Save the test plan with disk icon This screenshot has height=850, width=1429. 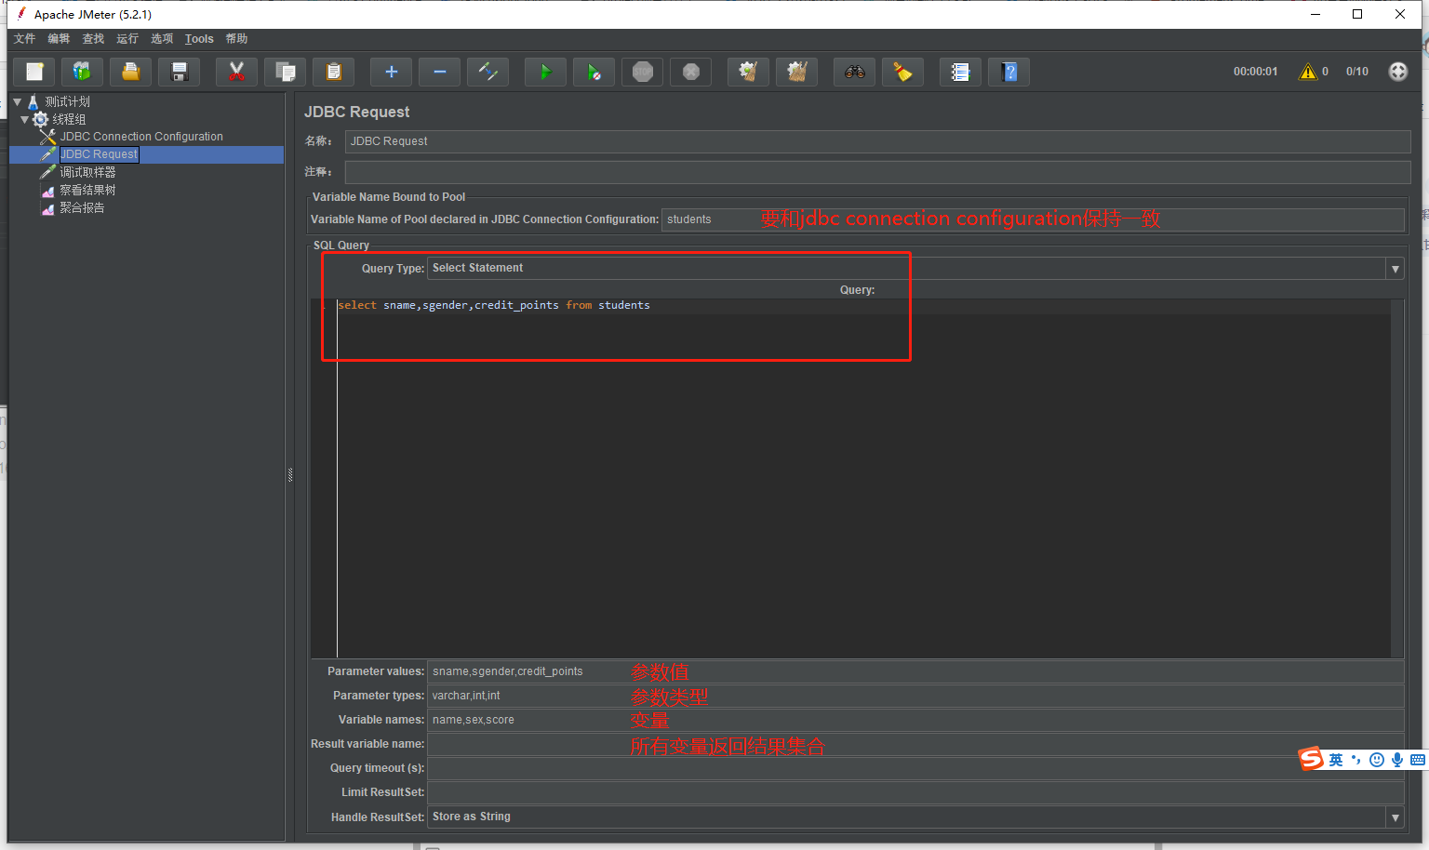pyautogui.click(x=180, y=72)
